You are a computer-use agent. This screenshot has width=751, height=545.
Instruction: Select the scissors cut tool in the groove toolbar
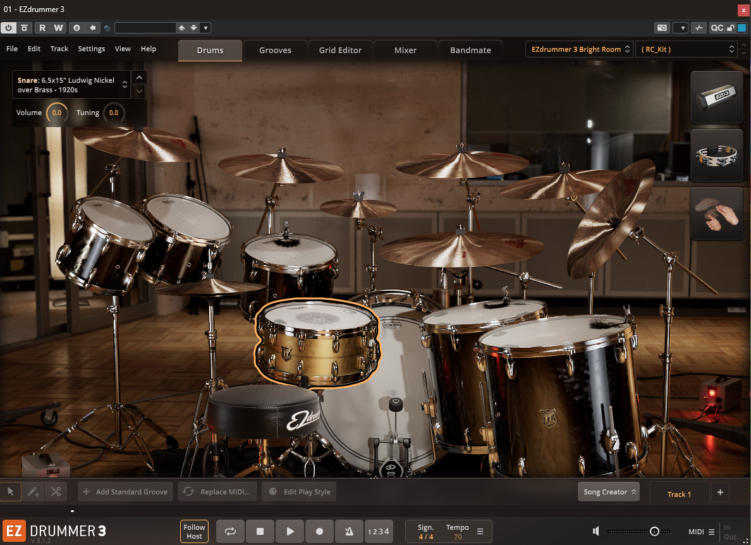[x=56, y=491]
